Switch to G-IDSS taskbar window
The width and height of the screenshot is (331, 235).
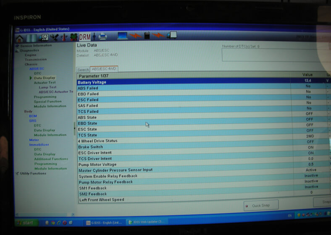click(105, 222)
